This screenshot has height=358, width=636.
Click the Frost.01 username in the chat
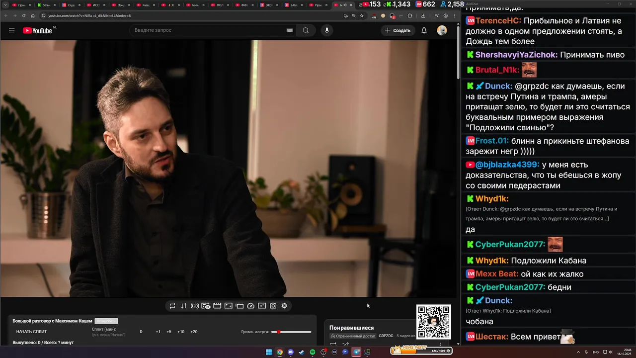[492, 141]
